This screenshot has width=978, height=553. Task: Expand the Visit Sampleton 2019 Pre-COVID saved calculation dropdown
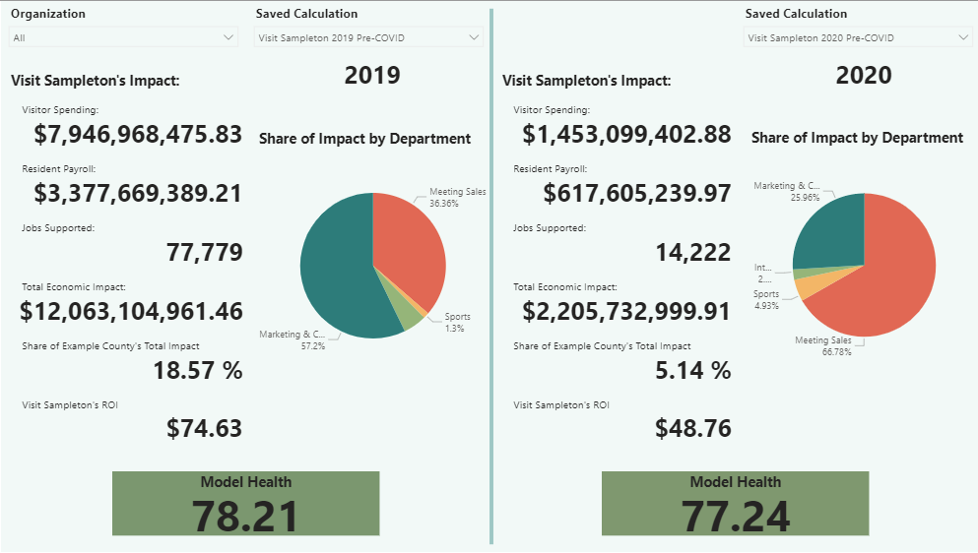pos(368,37)
